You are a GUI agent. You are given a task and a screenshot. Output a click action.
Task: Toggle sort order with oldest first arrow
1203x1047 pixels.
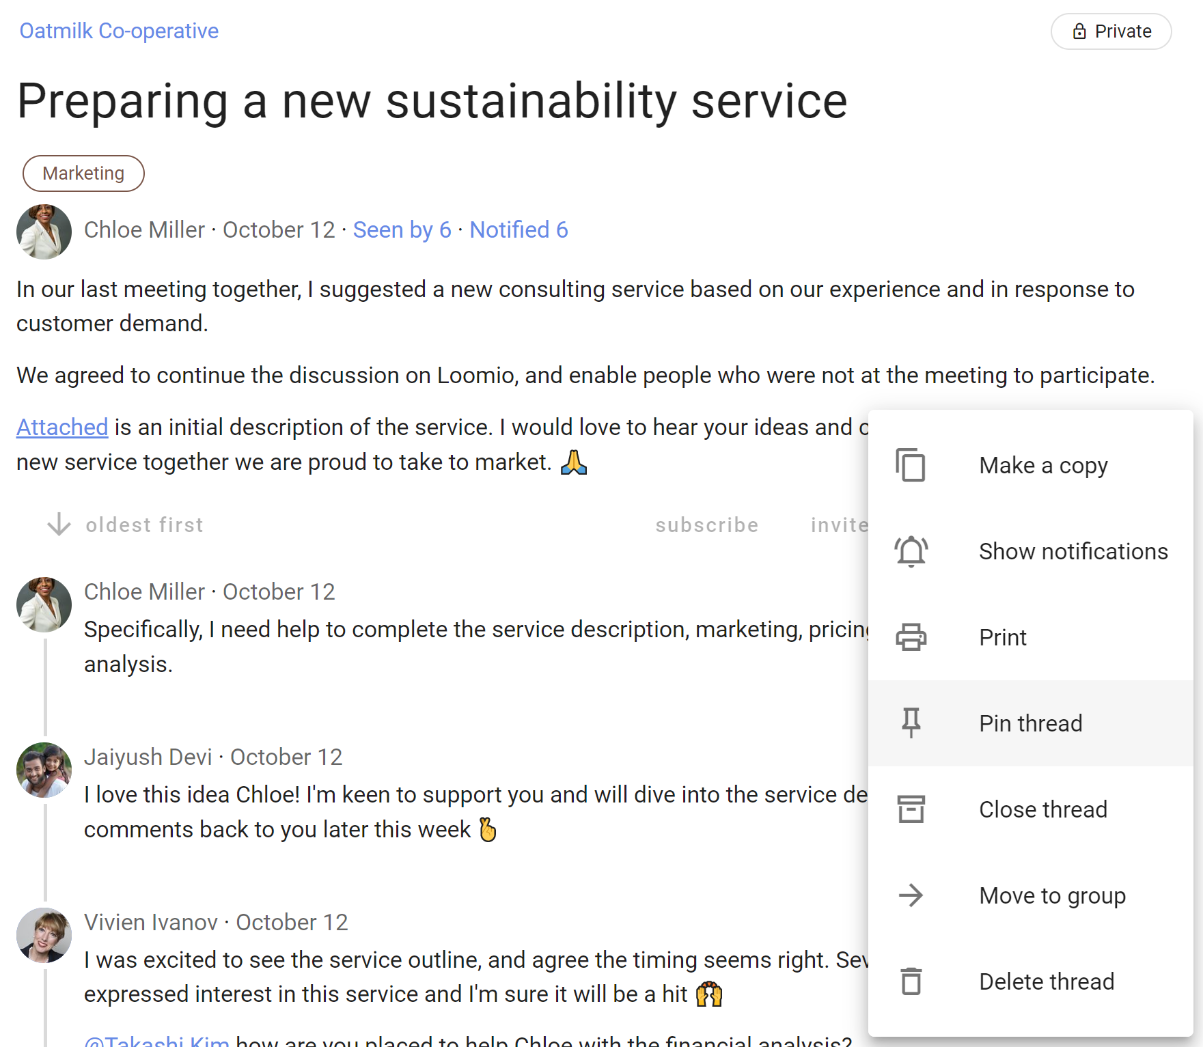coord(59,525)
